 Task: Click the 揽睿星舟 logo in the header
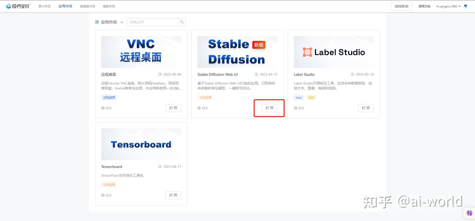(18, 6)
